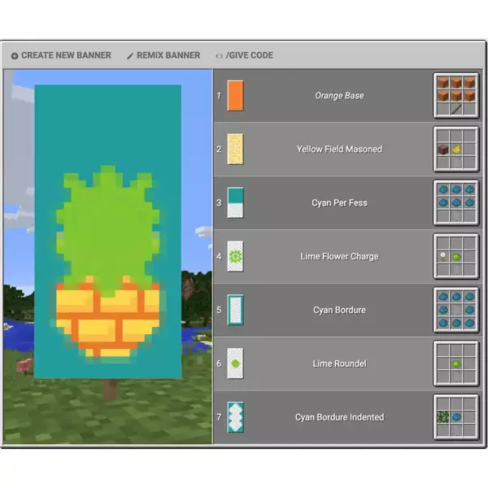Click the Lime Flower Charge crafting recipe grid
Screen dimensions: 488x488
tap(456, 256)
